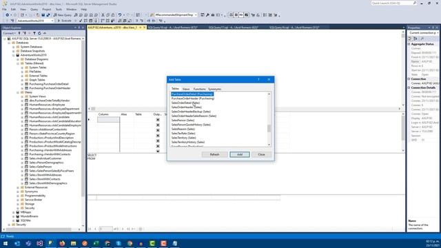Screen dimensions: 441x248
Task: Collapse the AdventureWorks2019 database node
Action: [14, 55]
